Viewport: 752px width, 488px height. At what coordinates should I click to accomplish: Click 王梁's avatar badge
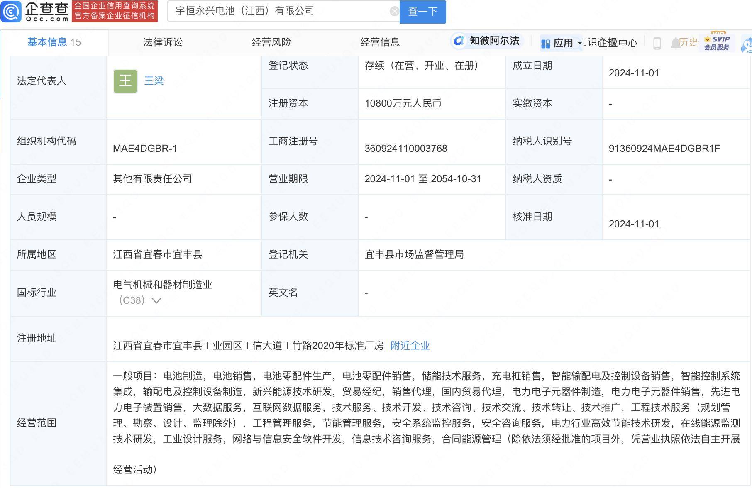(125, 81)
